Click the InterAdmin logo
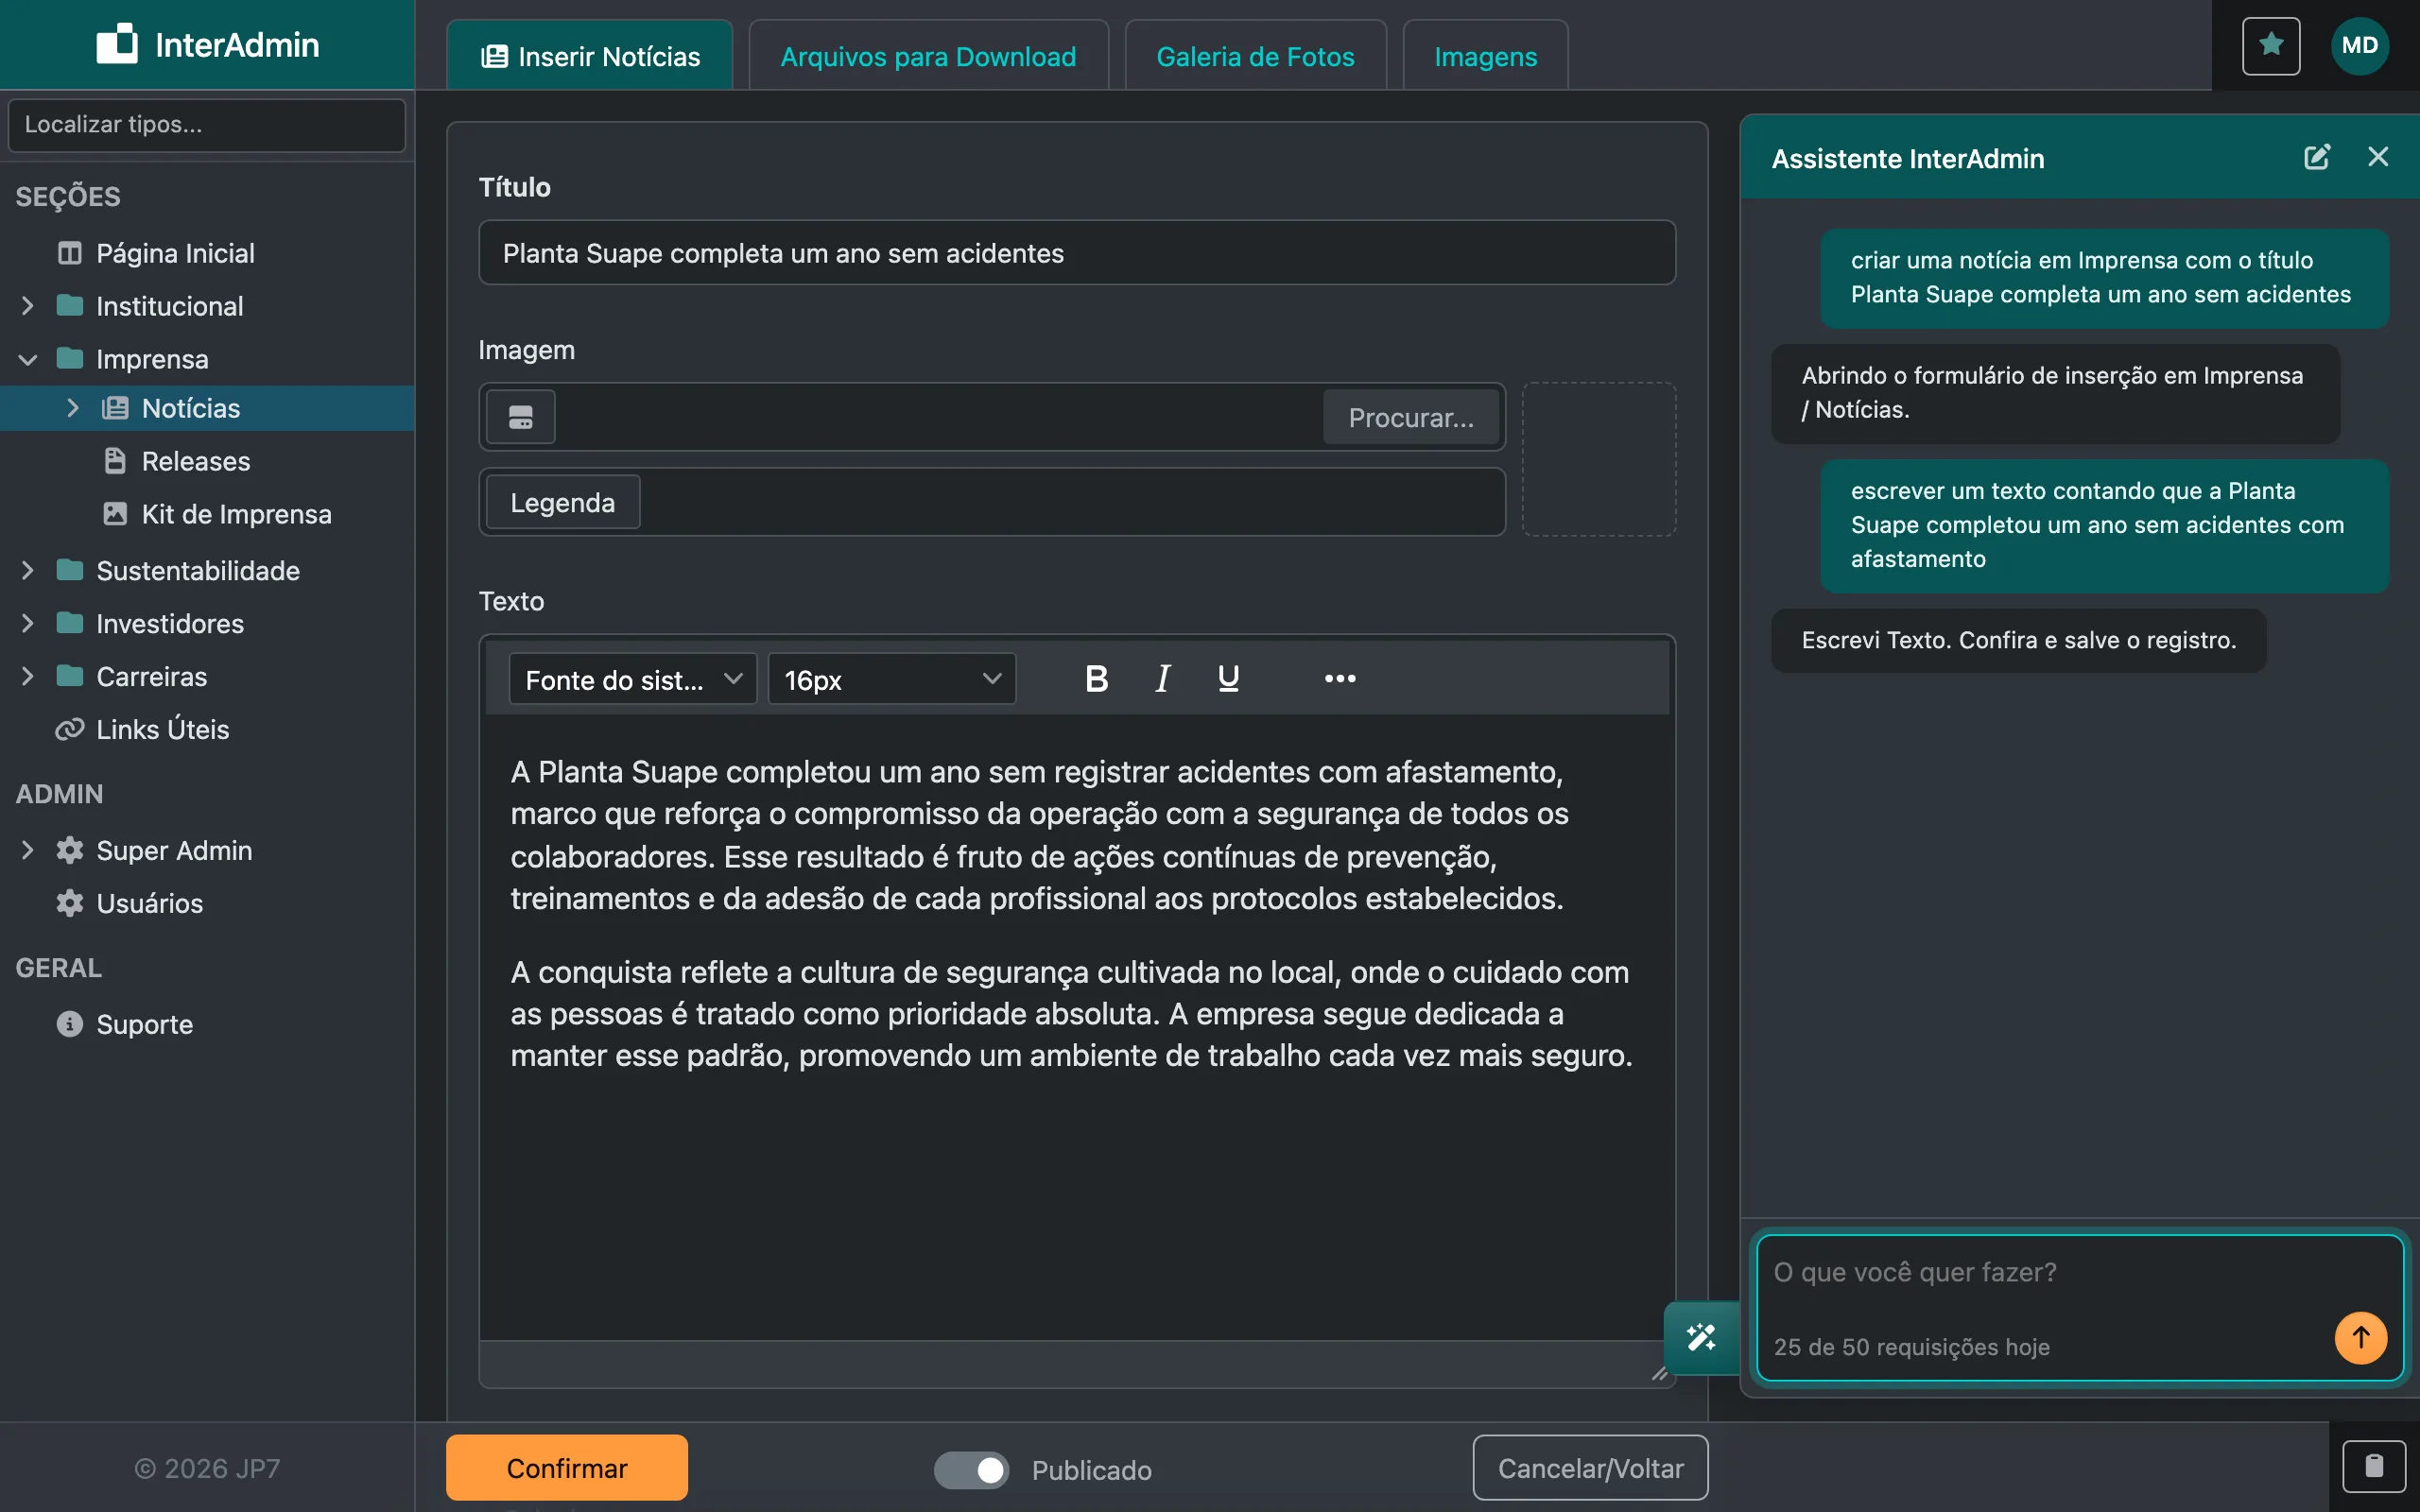2420x1512 pixels. [208, 44]
